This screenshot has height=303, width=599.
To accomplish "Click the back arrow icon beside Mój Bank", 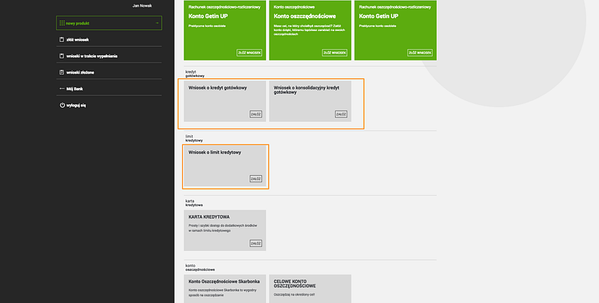I will pyautogui.click(x=62, y=89).
